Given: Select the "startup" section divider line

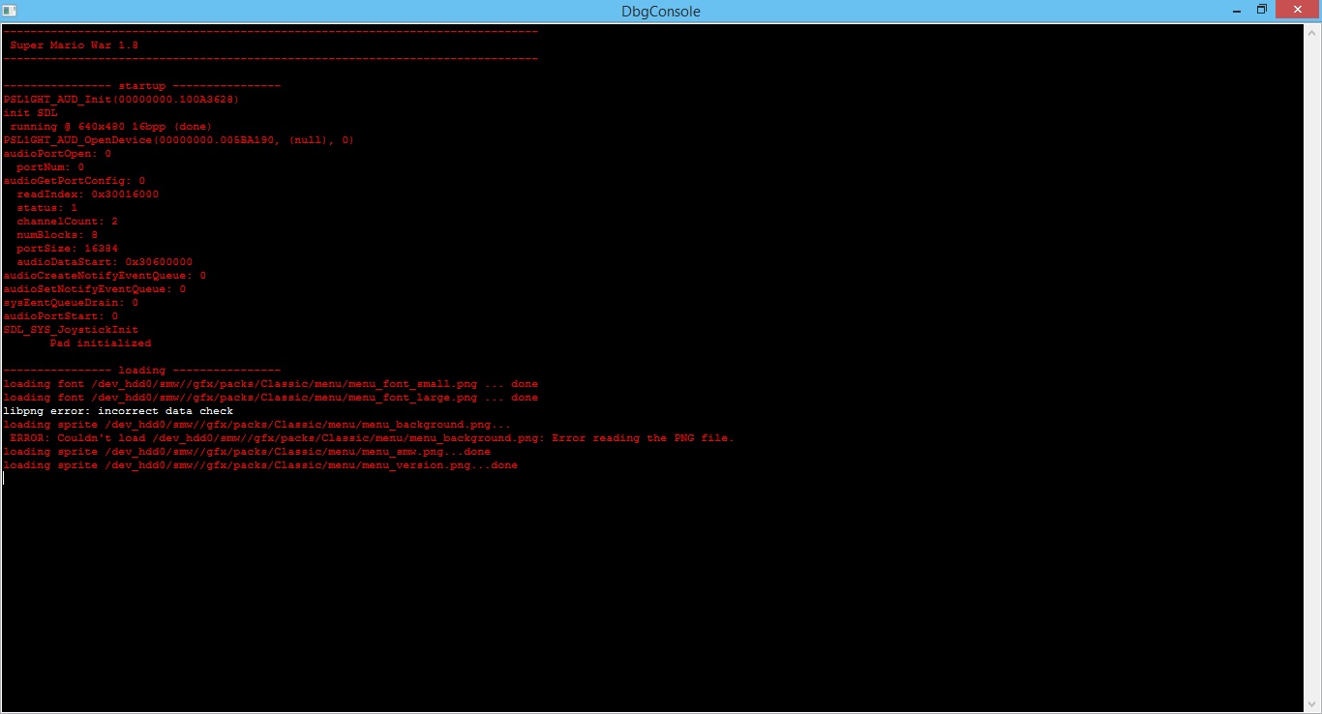Looking at the screenshot, I should tap(142, 86).
